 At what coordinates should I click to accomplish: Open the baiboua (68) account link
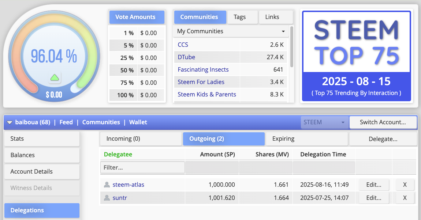tap(33, 122)
